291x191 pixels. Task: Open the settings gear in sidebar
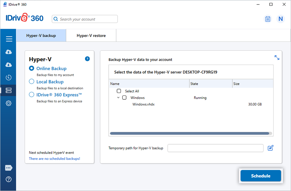[x=9, y=103]
